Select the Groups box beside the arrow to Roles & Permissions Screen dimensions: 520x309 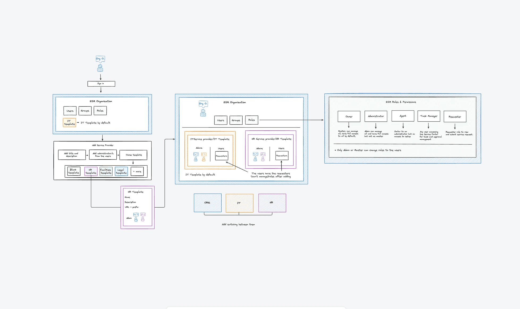(236, 120)
